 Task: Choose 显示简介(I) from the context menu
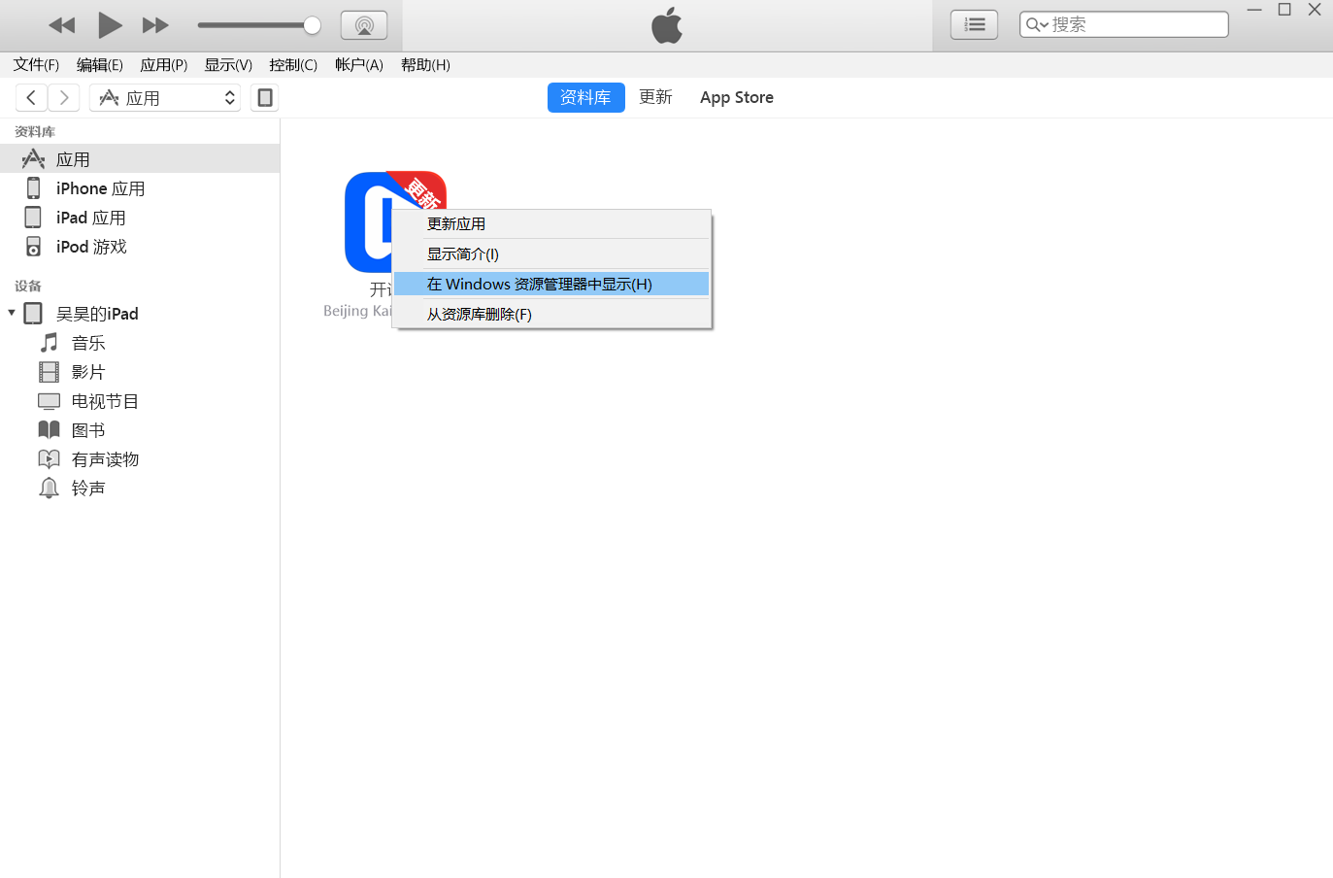coord(551,253)
